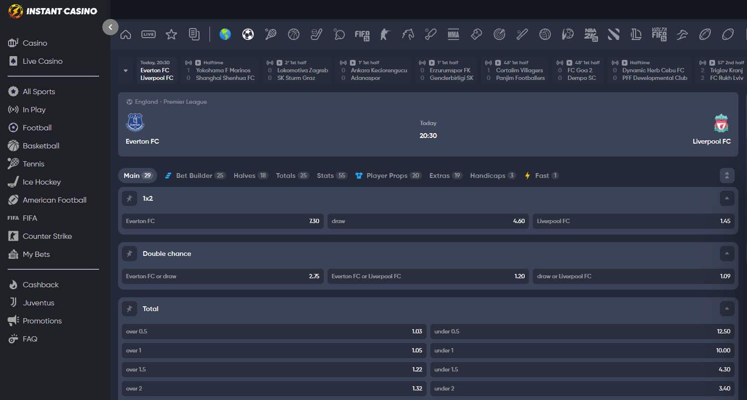Image resolution: width=747 pixels, height=400 pixels.
Task: Bet on draw at 4.60
Action: click(x=428, y=221)
